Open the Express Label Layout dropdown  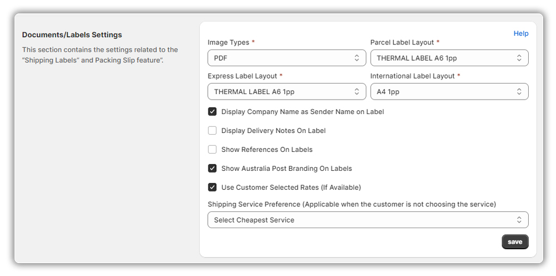[286, 91]
